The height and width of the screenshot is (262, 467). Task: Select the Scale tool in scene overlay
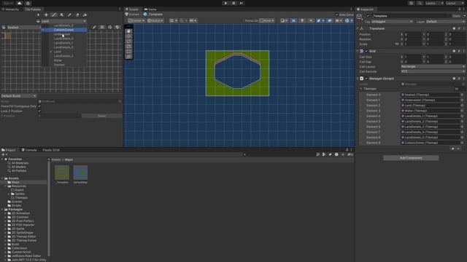tap(128, 47)
